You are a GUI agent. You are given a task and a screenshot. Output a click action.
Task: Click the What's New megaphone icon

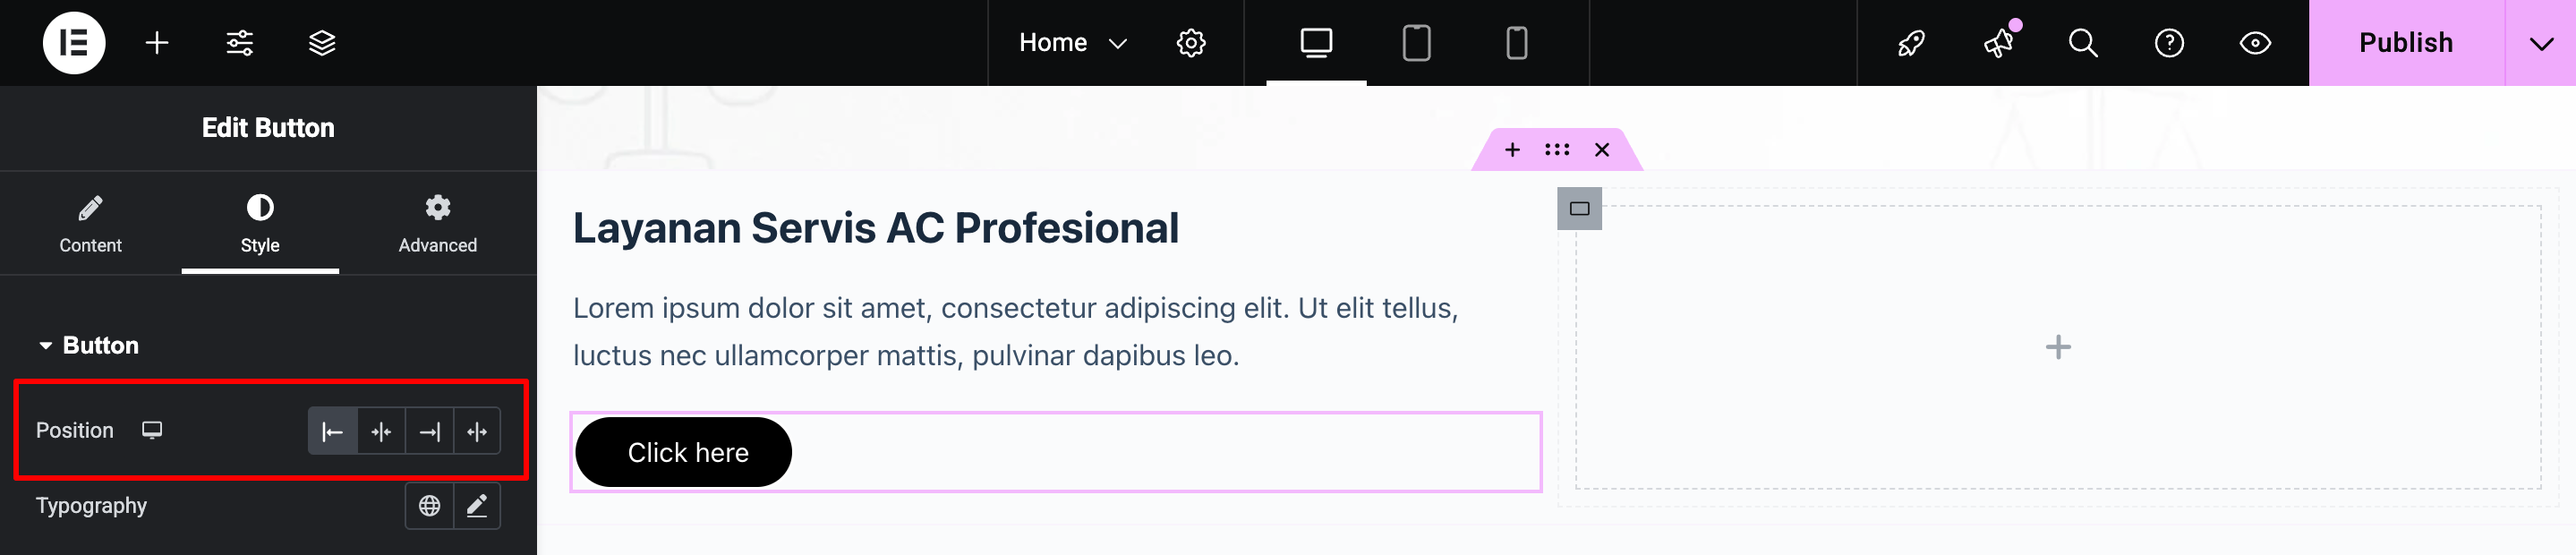pyautogui.click(x=1999, y=43)
